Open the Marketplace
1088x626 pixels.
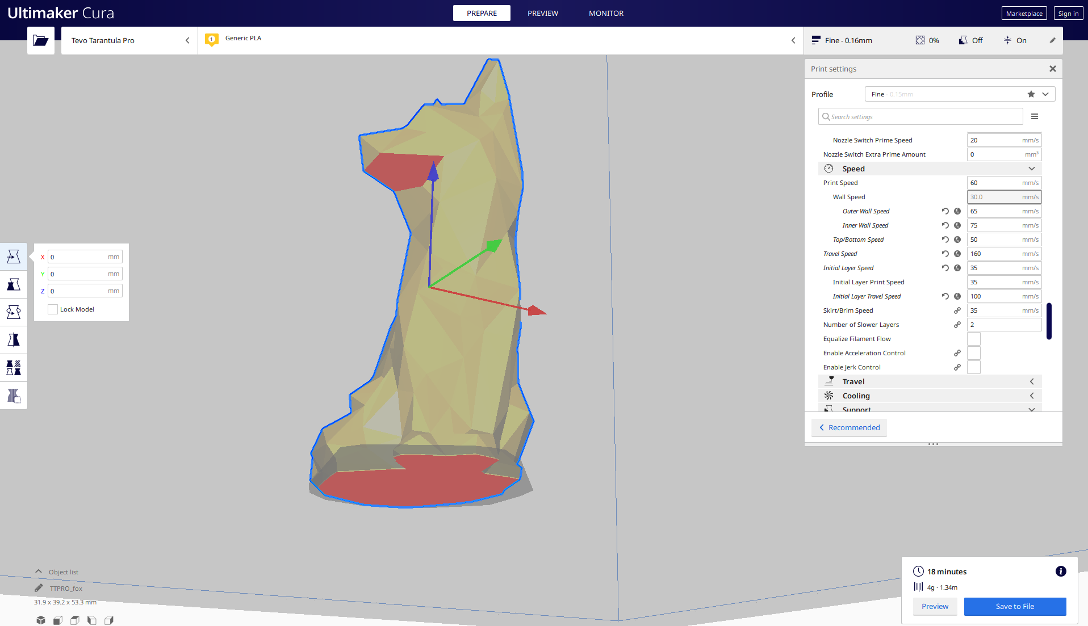(1024, 14)
